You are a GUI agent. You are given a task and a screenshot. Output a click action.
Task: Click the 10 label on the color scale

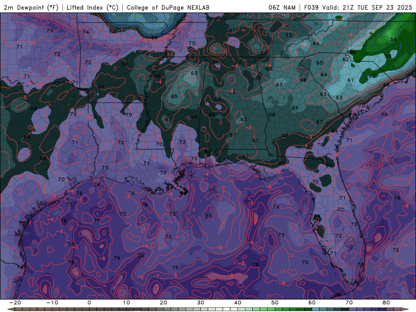[x=126, y=303]
